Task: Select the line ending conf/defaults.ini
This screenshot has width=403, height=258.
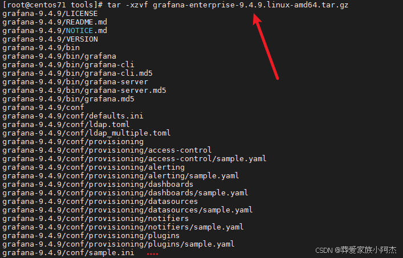Action: pos(73,116)
